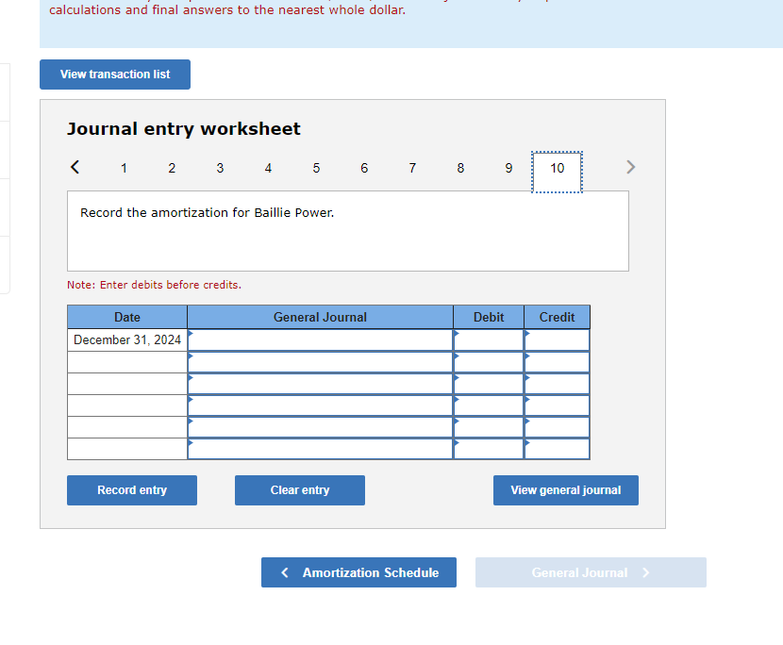Open the account dropdown in the fifth journal row
Viewport: 783px width, 645px height.
tap(192, 422)
